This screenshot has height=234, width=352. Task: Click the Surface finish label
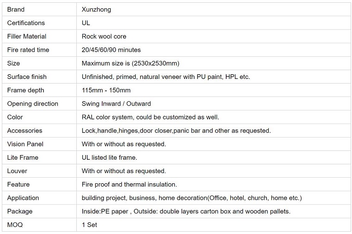point(27,77)
